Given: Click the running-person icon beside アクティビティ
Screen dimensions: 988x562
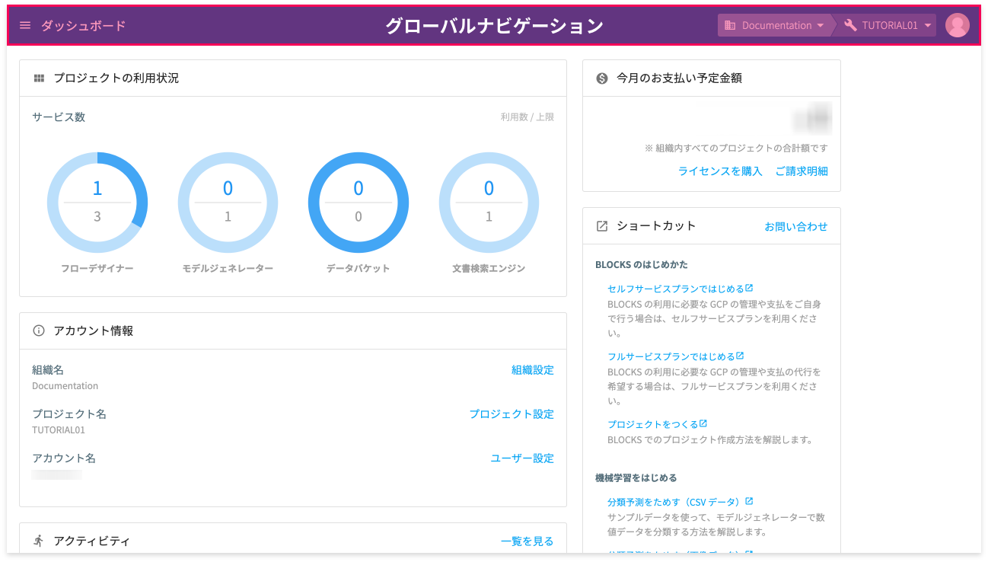Looking at the screenshot, I should [x=39, y=541].
